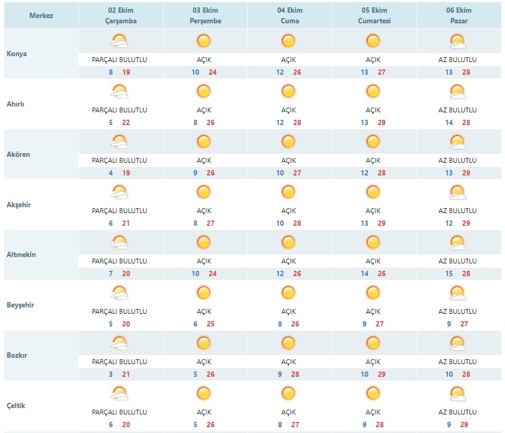Click Ahırlı's sunny icon for 03 Ekim
505x433 pixels.
click(x=204, y=91)
